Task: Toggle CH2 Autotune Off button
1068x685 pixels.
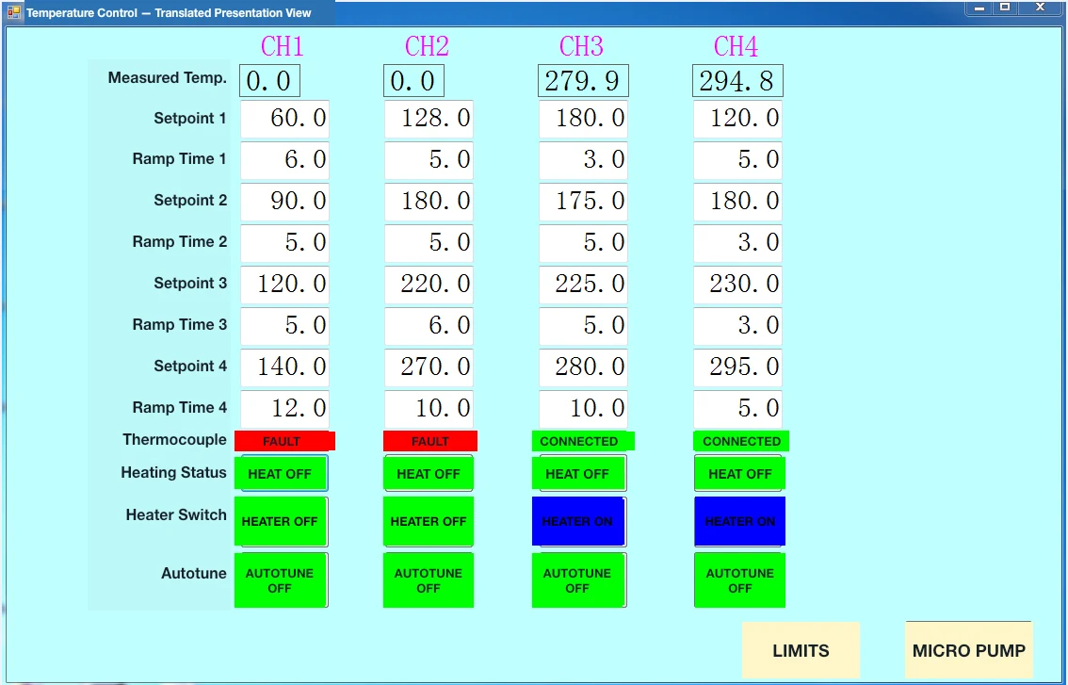Action: 429,580
